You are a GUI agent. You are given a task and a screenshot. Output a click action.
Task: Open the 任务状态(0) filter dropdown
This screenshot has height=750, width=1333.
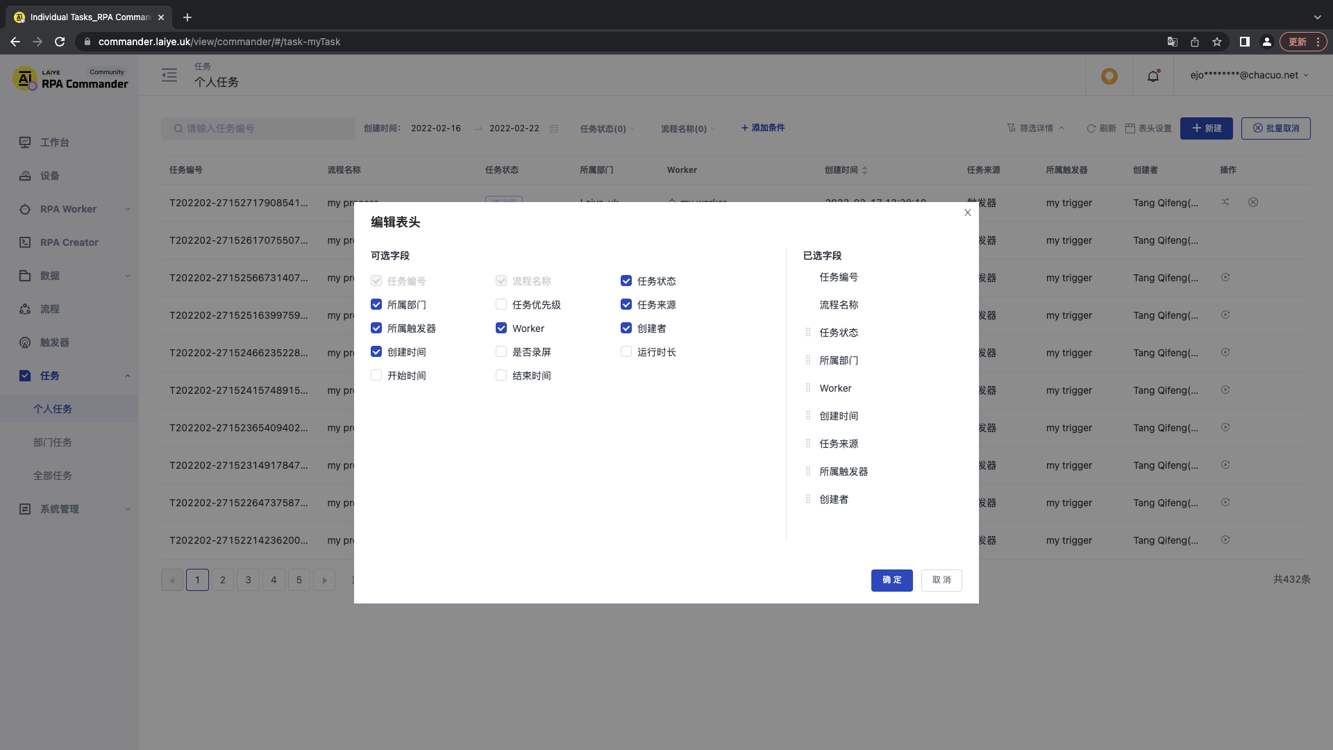607,128
